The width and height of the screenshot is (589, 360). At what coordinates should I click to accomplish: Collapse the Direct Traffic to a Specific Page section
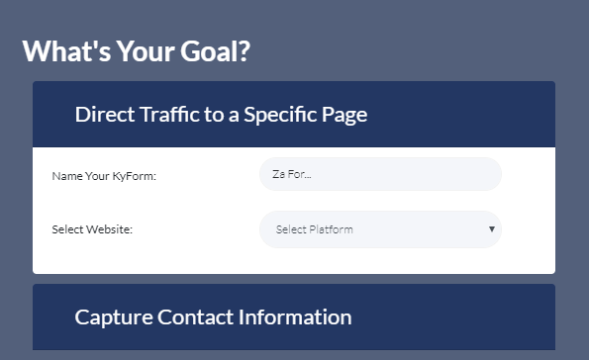294,114
